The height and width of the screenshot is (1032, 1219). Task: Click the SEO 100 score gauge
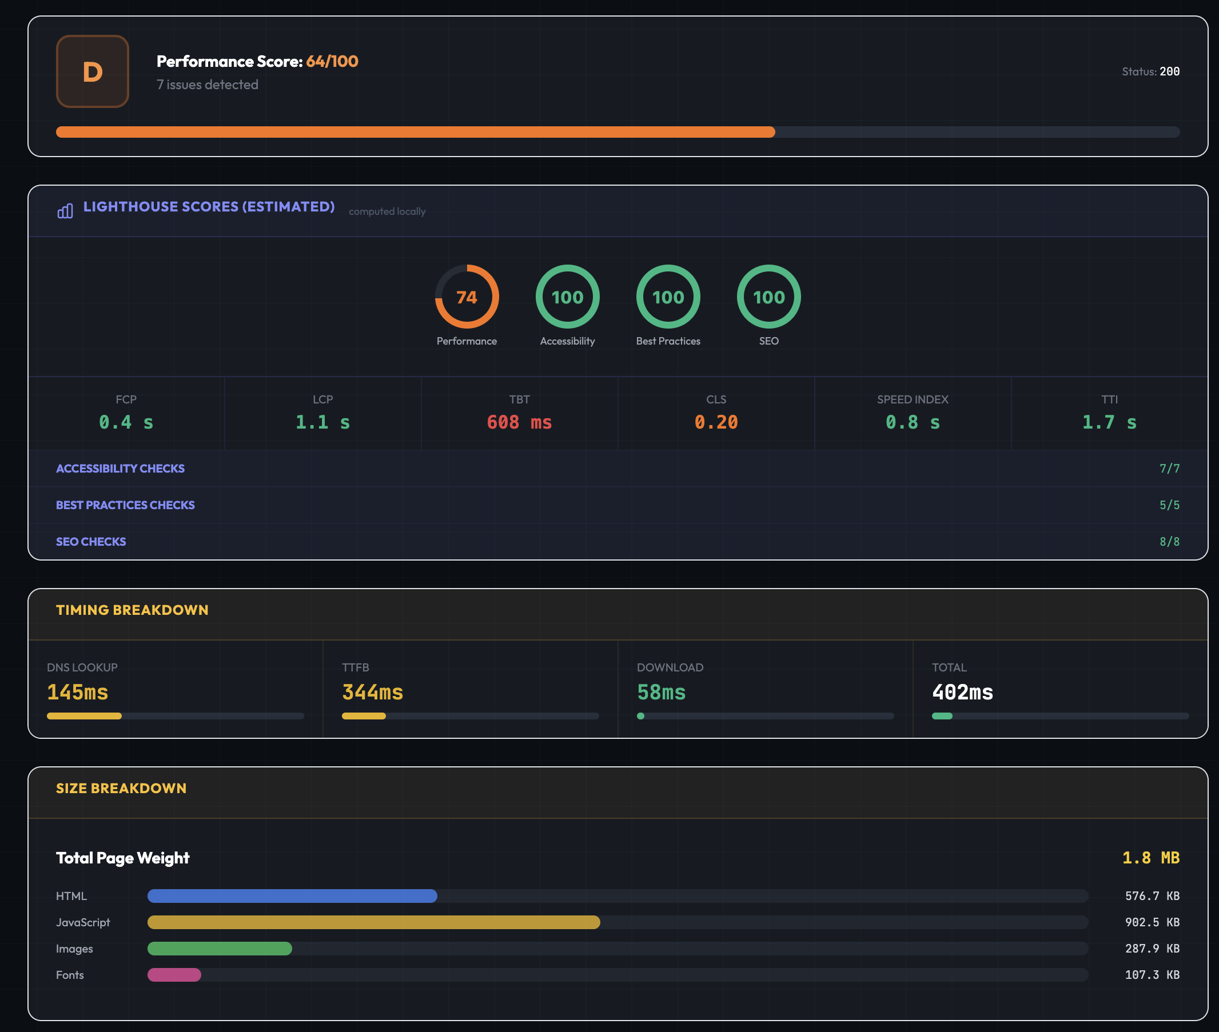[x=768, y=297]
